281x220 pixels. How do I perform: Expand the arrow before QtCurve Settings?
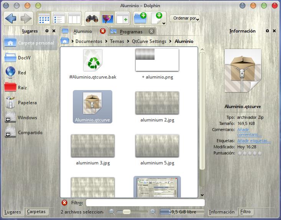128,41
